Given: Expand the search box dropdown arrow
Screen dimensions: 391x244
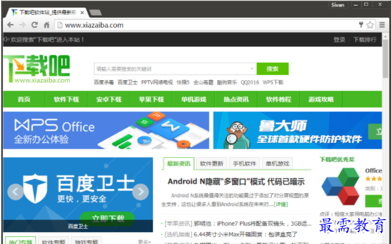Looking at the screenshot, I should click(252, 69).
